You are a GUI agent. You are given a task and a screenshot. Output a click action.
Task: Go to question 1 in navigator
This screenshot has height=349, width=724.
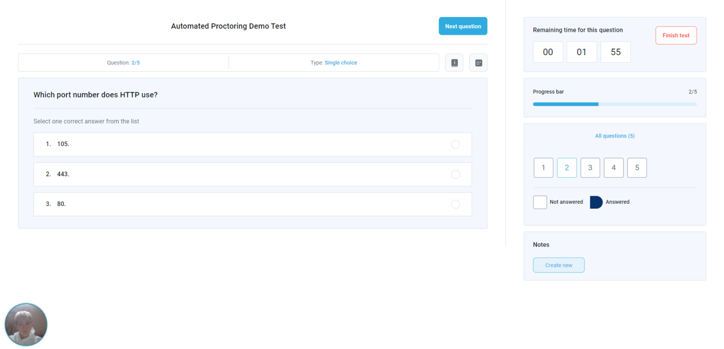point(543,168)
